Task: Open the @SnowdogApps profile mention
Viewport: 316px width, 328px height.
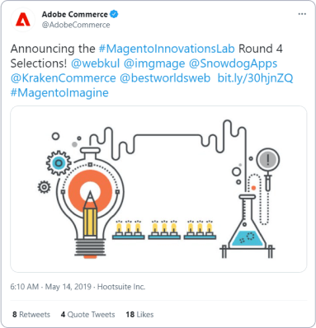Action: 233,63
